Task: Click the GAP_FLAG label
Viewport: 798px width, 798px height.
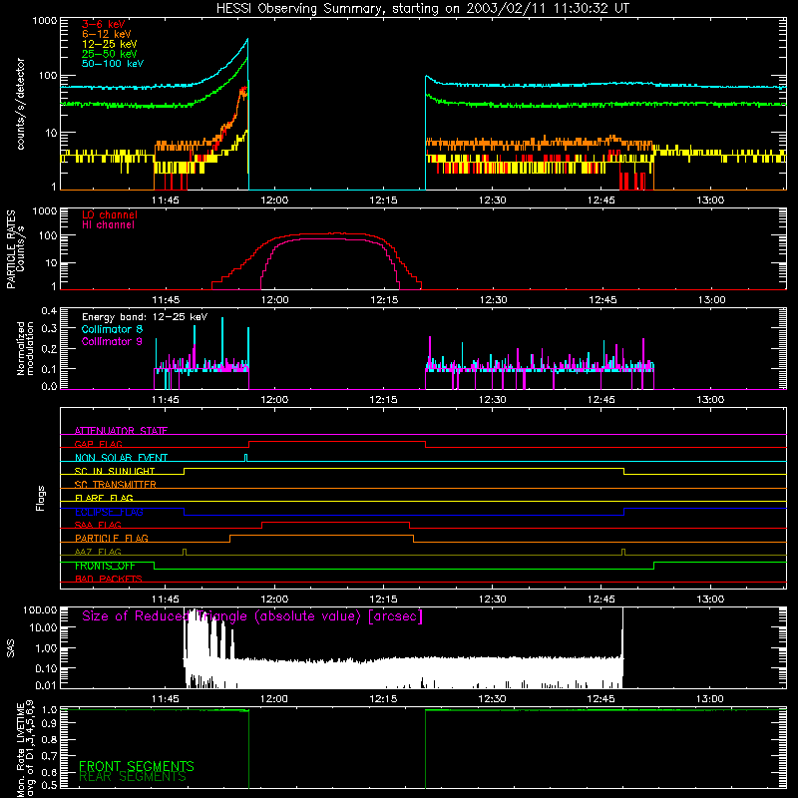Action: tap(98, 444)
